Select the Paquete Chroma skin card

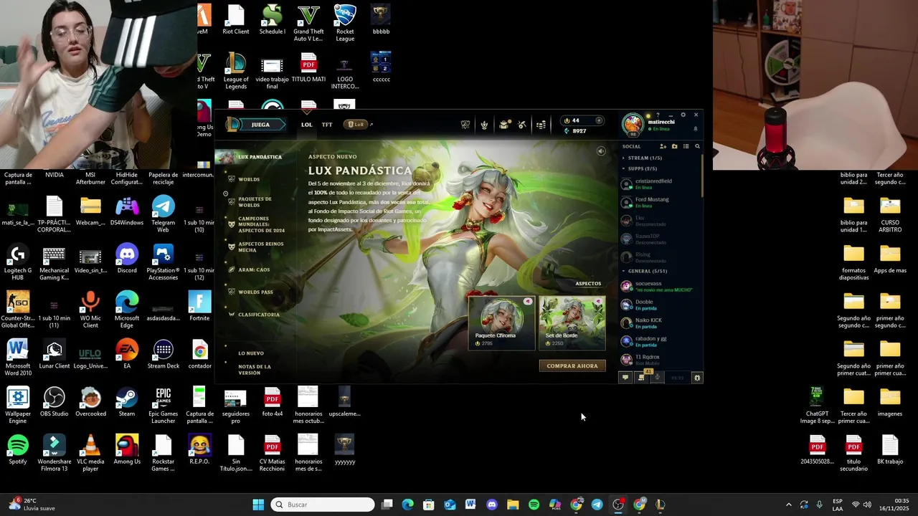click(501, 322)
